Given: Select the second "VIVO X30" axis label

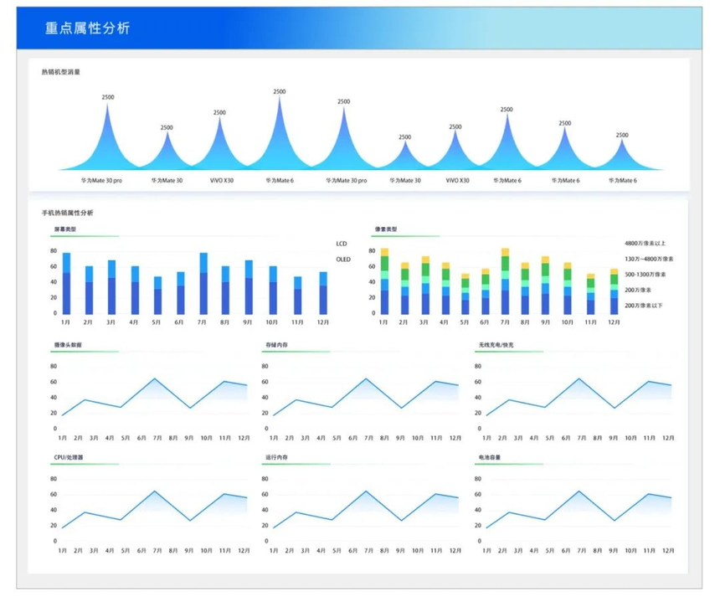Looking at the screenshot, I should [457, 181].
